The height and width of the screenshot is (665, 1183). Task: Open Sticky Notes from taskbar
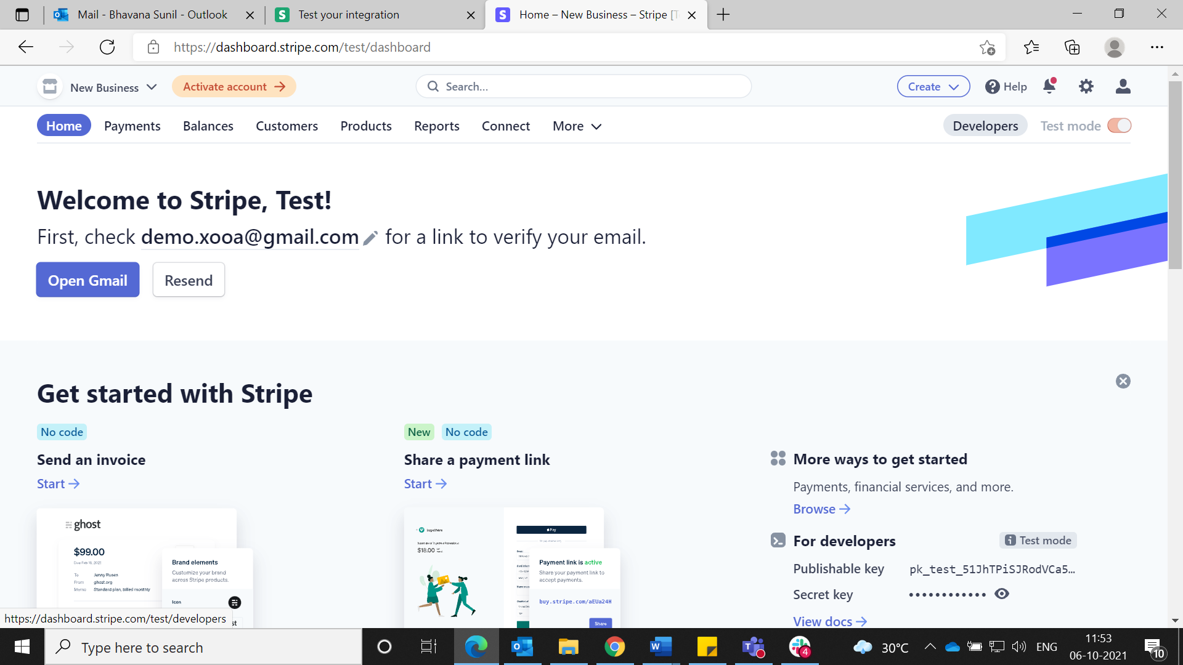(x=707, y=647)
